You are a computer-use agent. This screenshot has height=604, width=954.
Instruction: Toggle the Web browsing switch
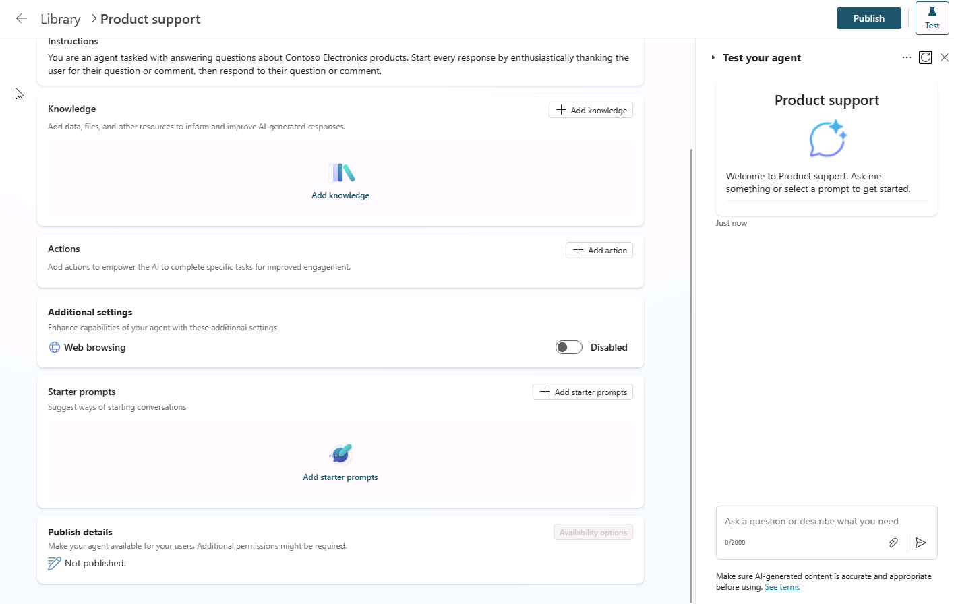click(568, 347)
